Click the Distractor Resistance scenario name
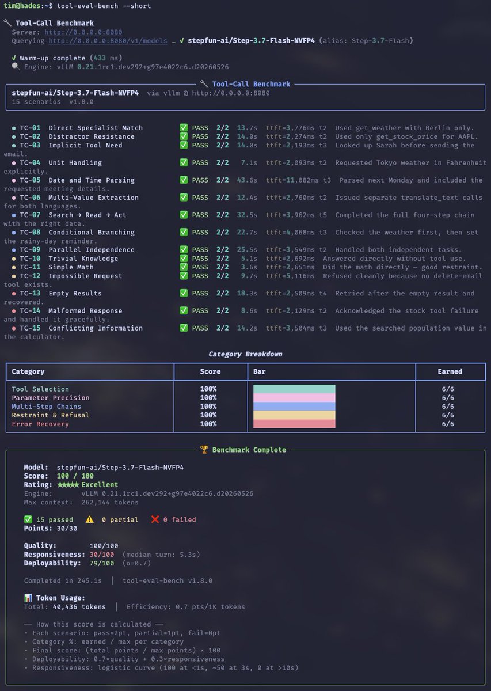Viewport: 491px width, 691px height. 92,136
